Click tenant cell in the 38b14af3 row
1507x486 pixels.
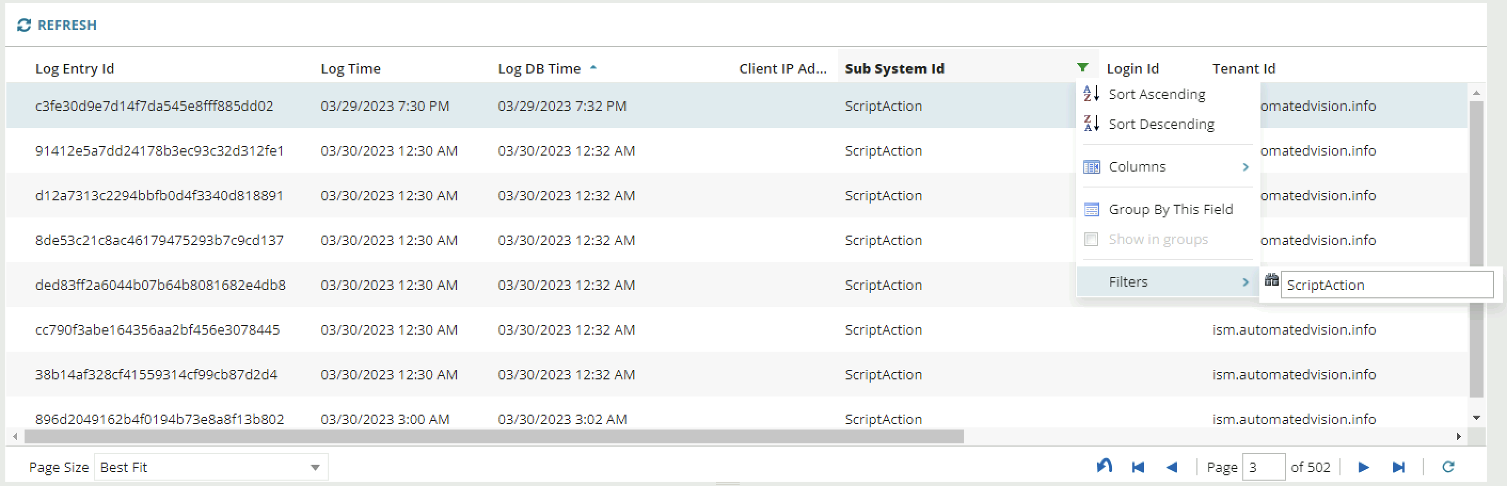pyautogui.click(x=1294, y=375)
